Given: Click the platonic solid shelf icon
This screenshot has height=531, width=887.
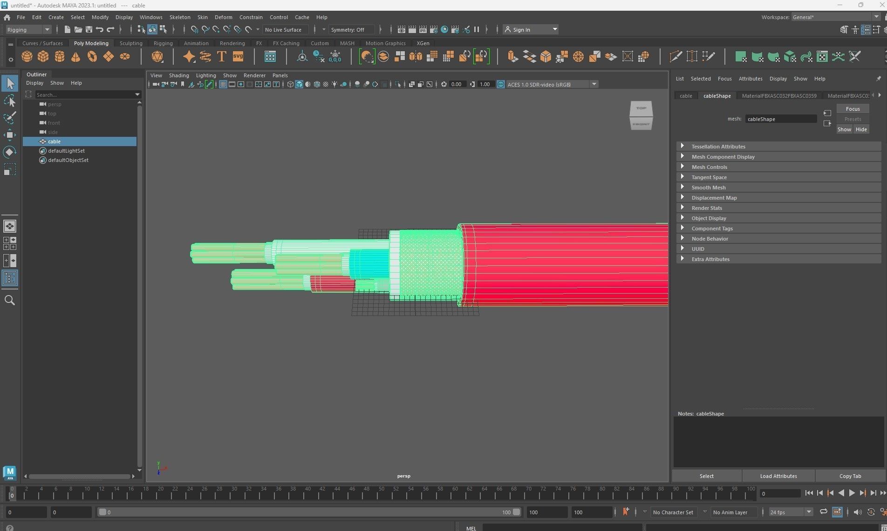Looking at the screenshot, I should 157,57.
